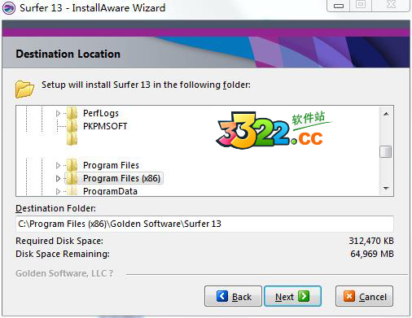Expand the PerfLogs folder node
This screenshot has width=412, height=318.
(x=58, y=113)
